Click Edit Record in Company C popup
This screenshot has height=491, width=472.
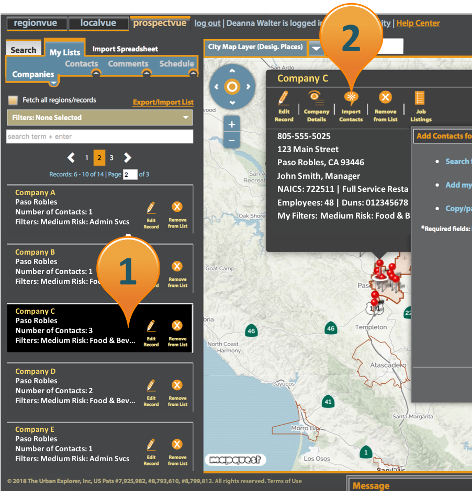click(x=284, y=107)
